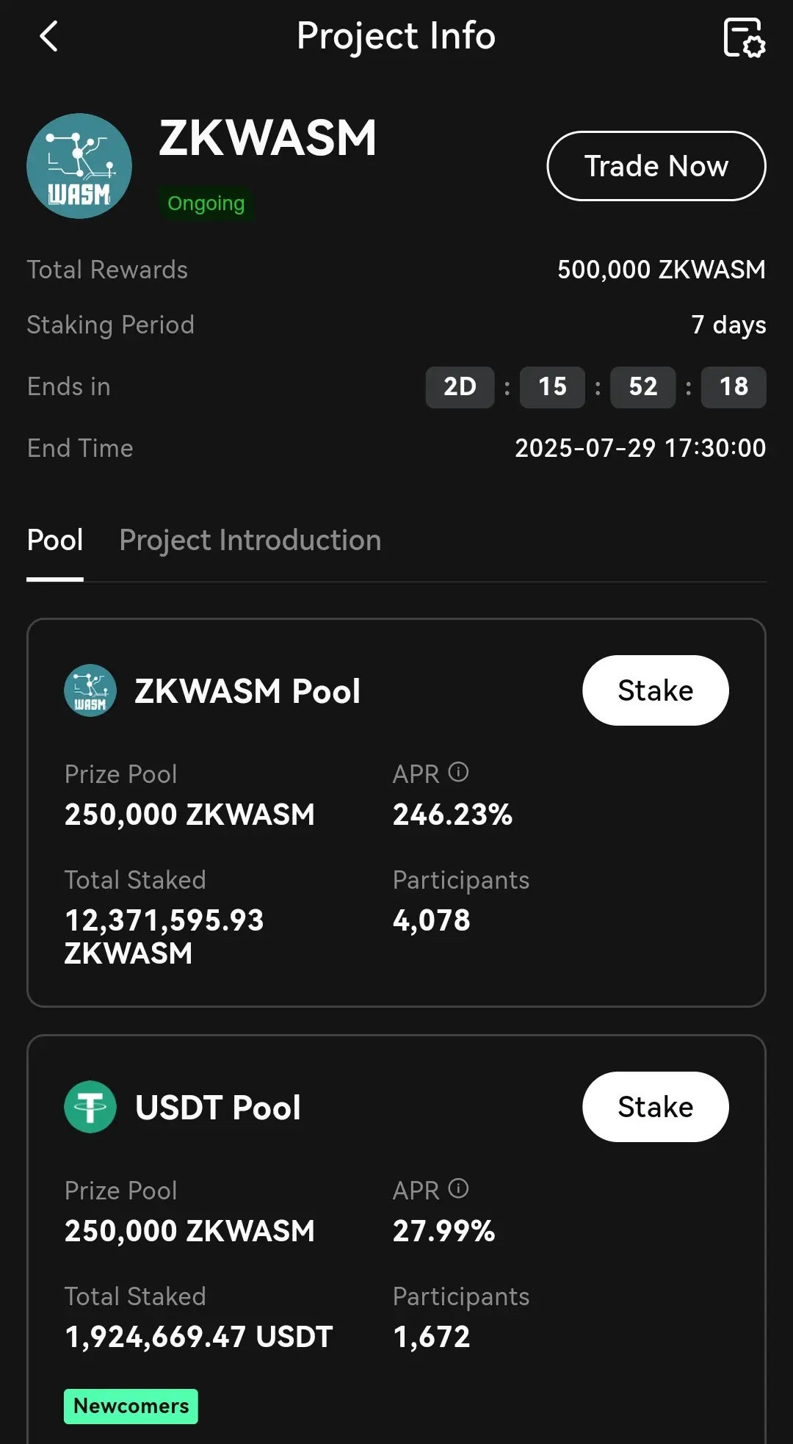Select the Pool tab
Screen dimensions: 793x1444
click(55, 541)
